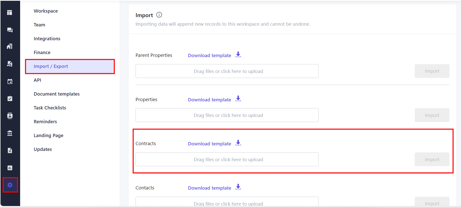Click Import button for Properties
461x208 pixels.
pos(432,115)
